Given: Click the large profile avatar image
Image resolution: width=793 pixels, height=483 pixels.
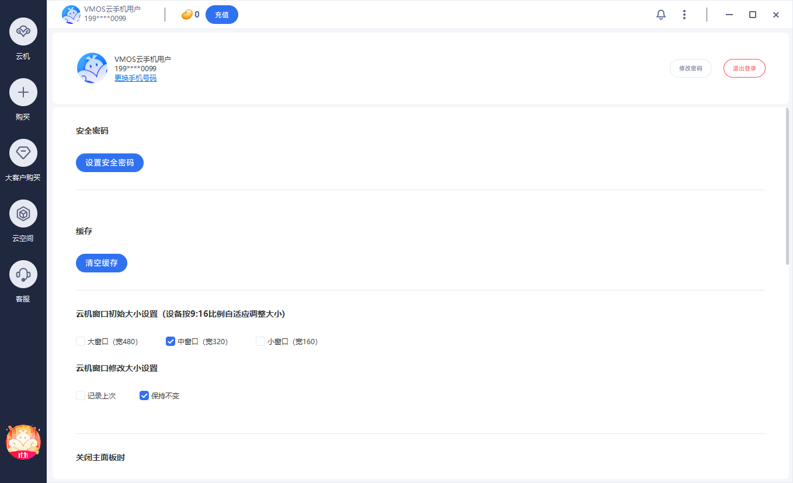Looking at the screenshot, I should (92, 68).
